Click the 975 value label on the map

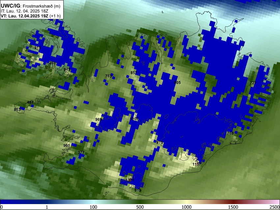point(159,143)
